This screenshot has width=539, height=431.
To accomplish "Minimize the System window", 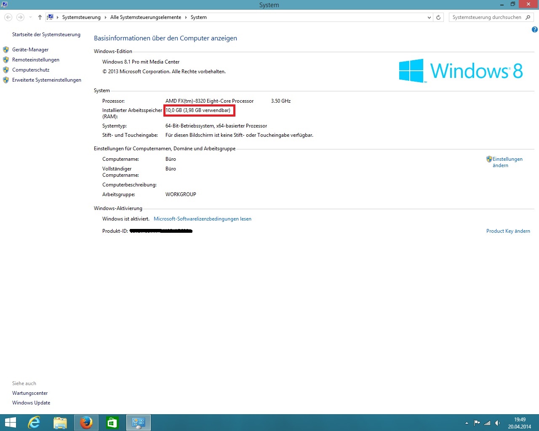I will pyautogui.click(x=502, y=4).
